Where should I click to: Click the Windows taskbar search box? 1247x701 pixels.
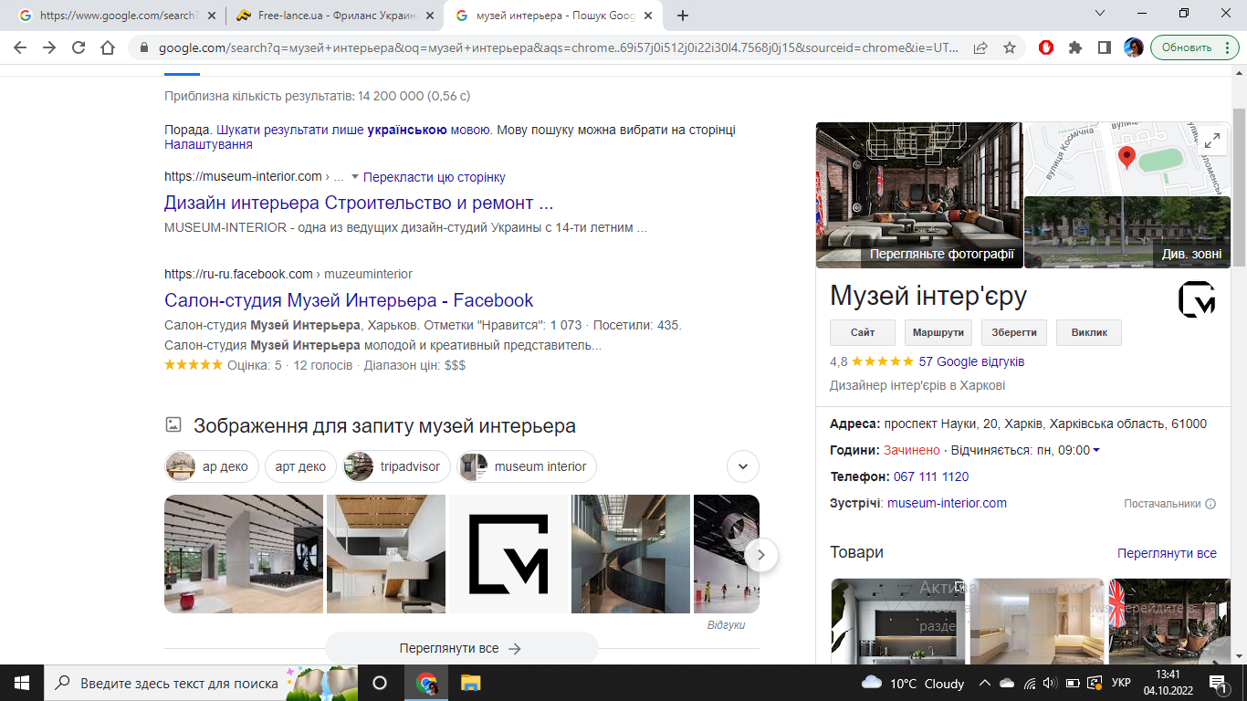click(201, 683)
